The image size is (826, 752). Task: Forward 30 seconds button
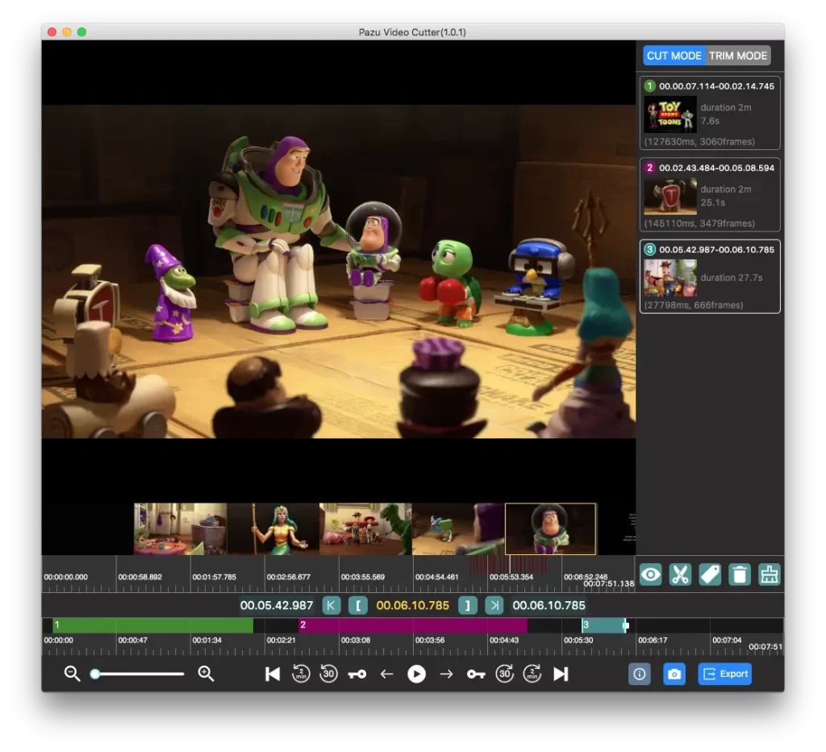click(504, 674)
